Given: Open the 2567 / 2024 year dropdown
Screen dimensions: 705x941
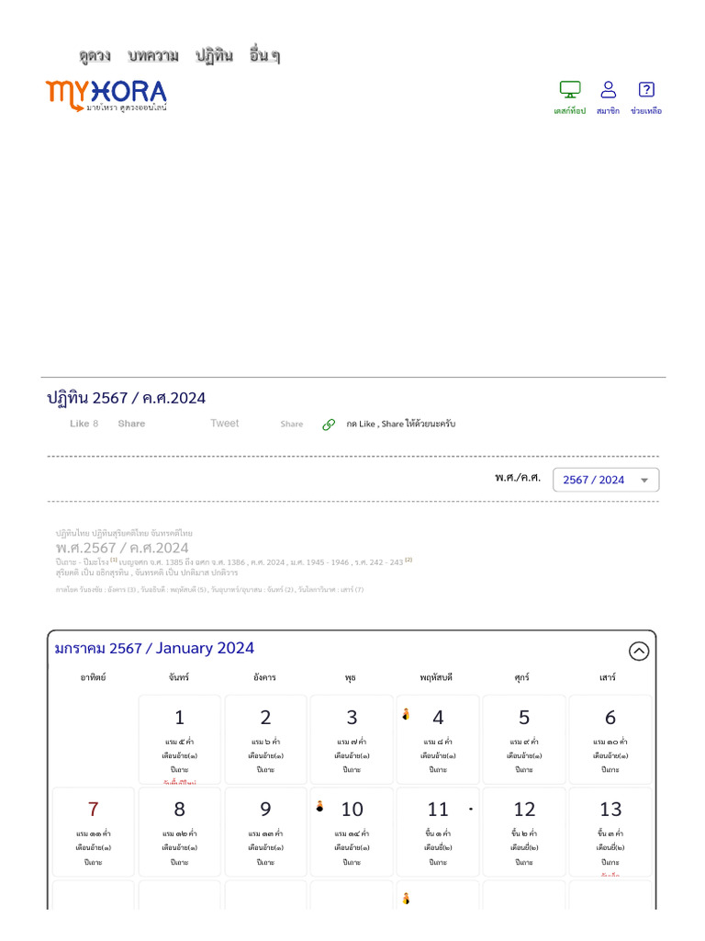Looking at the screenshot, I should tap(606, 480).
